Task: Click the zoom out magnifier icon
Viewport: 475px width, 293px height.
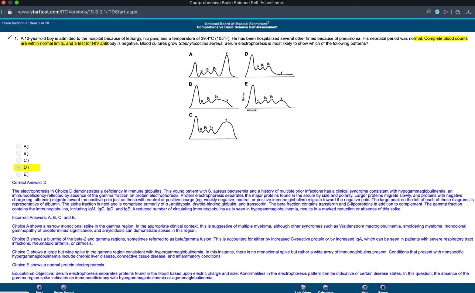Action: [x=429, y=12]
